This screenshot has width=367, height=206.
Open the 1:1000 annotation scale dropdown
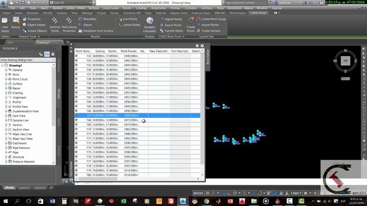coord(296,193)
